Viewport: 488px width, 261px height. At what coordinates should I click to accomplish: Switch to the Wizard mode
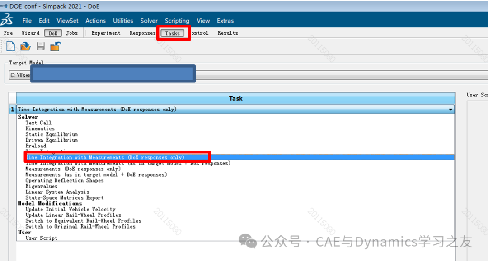(x=31, y=33)
